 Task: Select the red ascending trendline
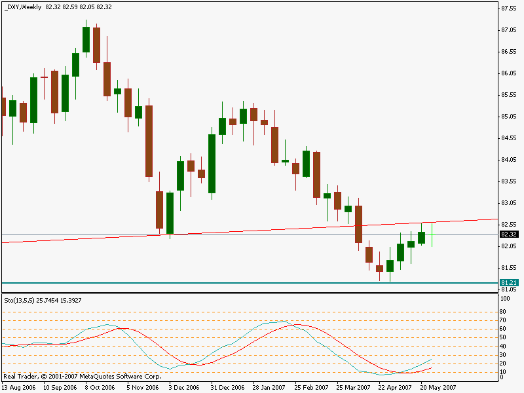coord(262,231)
